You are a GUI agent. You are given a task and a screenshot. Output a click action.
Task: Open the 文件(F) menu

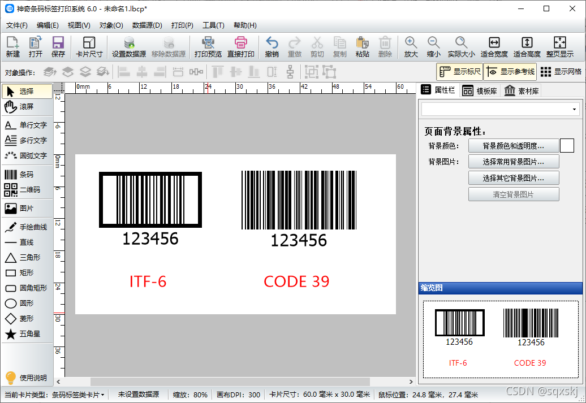[17, 25]
